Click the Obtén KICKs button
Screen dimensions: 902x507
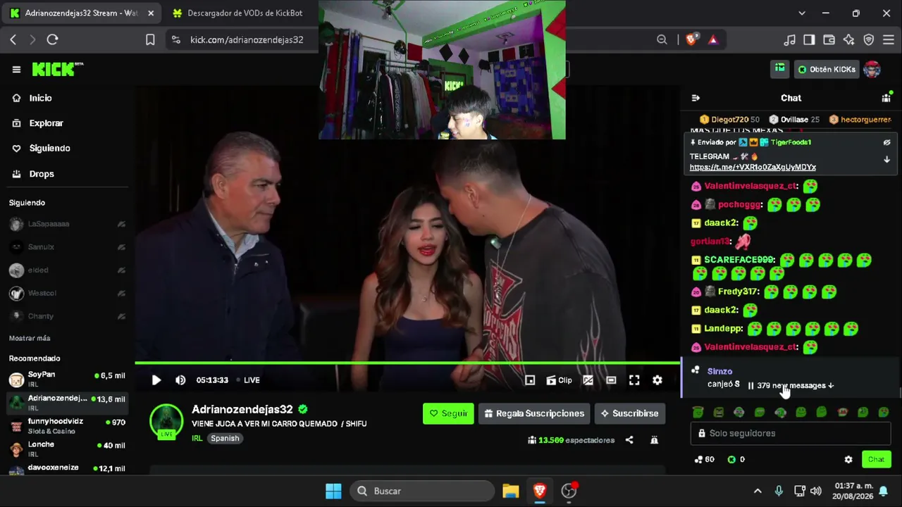[x=827, y=69]
